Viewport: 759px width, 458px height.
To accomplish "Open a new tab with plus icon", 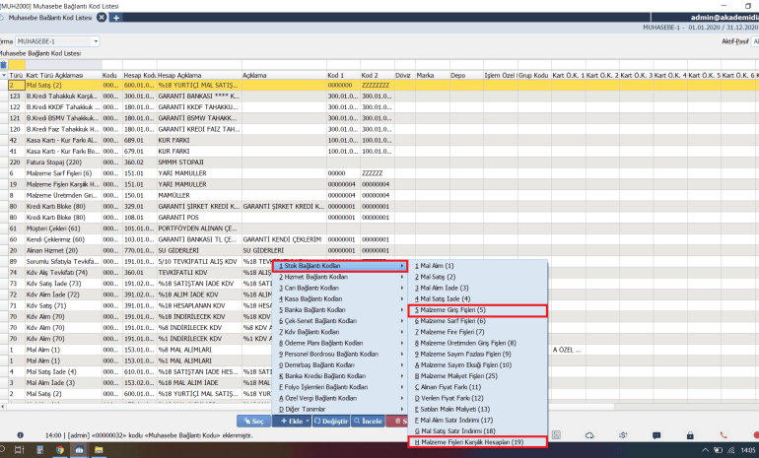I will [116, 18].
